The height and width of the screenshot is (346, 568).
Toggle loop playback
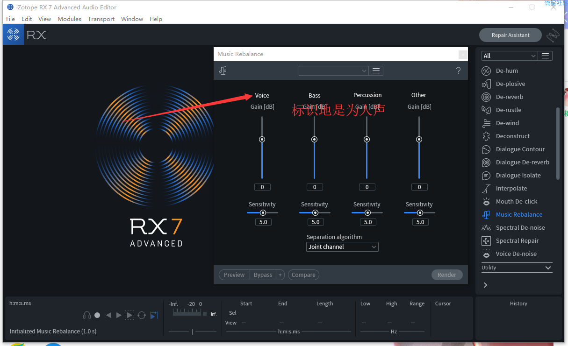pos(142,315)
